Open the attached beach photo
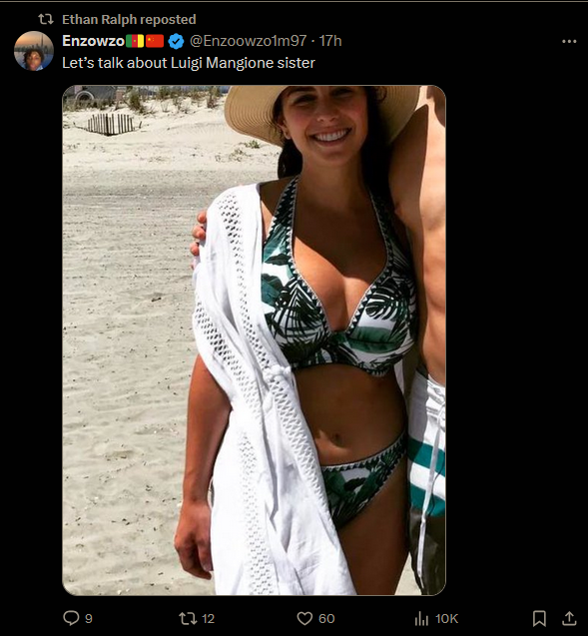This screenshot has height=636, width=588. [254, 339]
